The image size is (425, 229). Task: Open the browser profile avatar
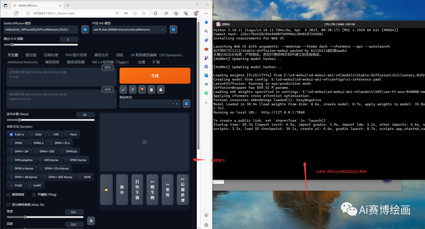coord(196,13)
